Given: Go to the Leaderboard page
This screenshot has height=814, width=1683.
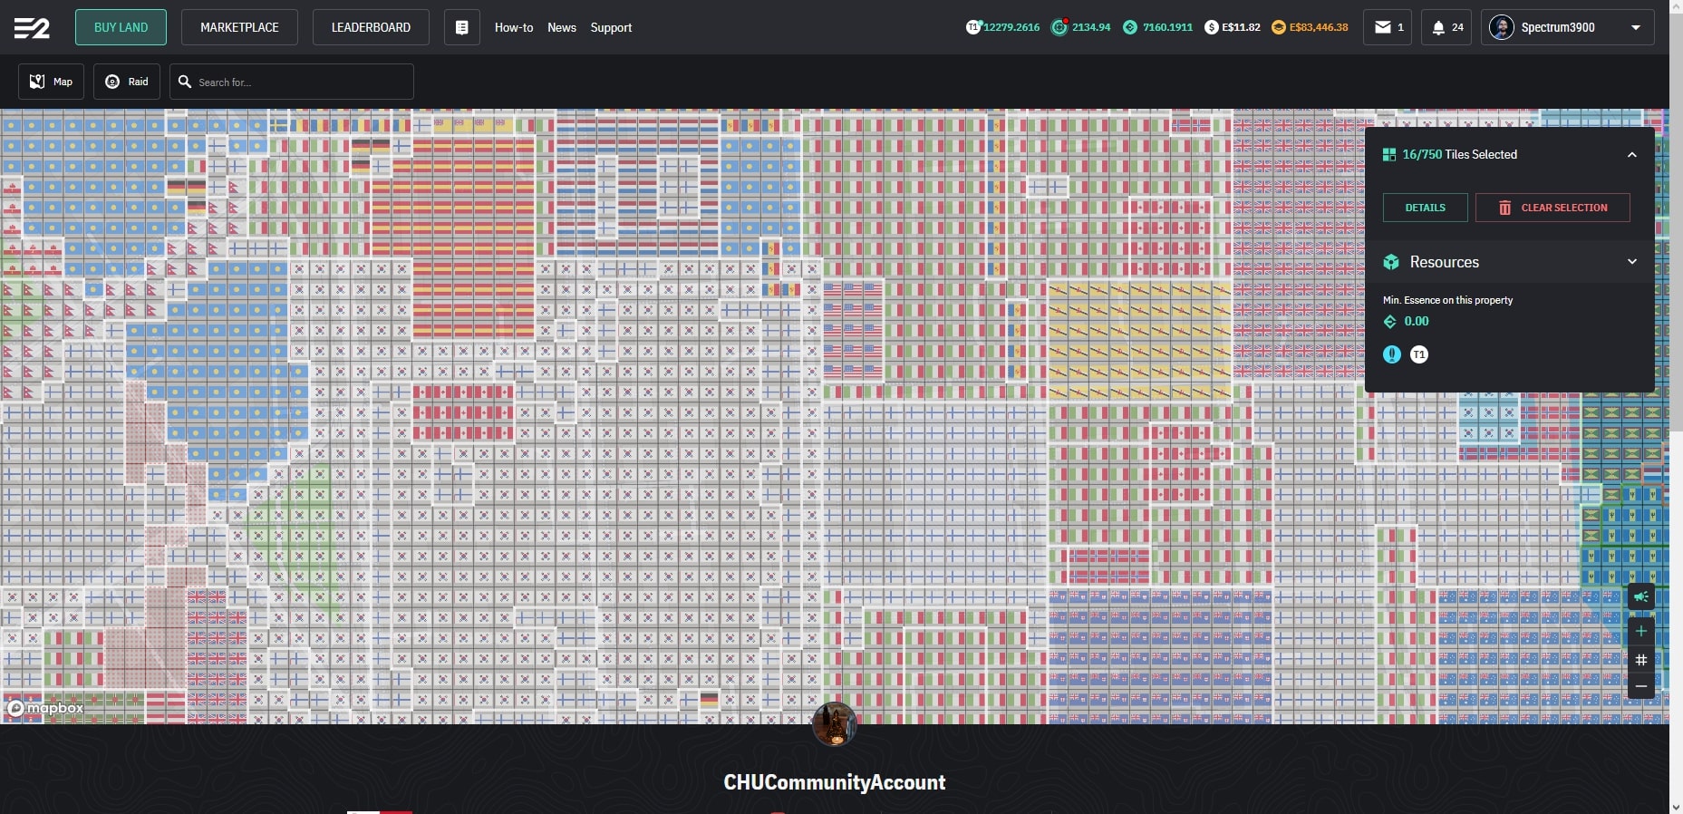Looking at the screenshot, I should (371, 27).
